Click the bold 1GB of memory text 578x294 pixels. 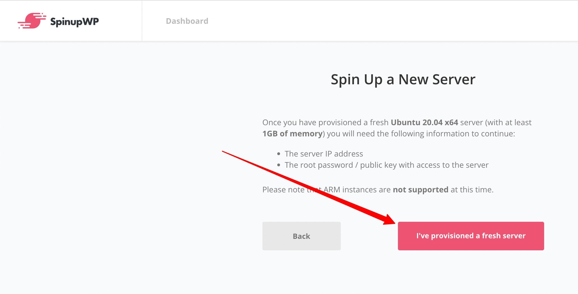[x=292, y=134]
